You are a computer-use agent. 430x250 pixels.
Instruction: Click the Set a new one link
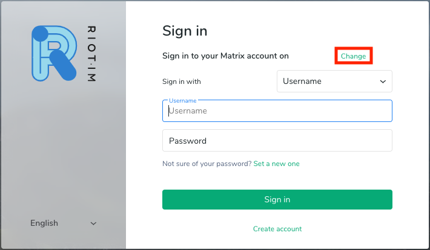pos(276,164)
